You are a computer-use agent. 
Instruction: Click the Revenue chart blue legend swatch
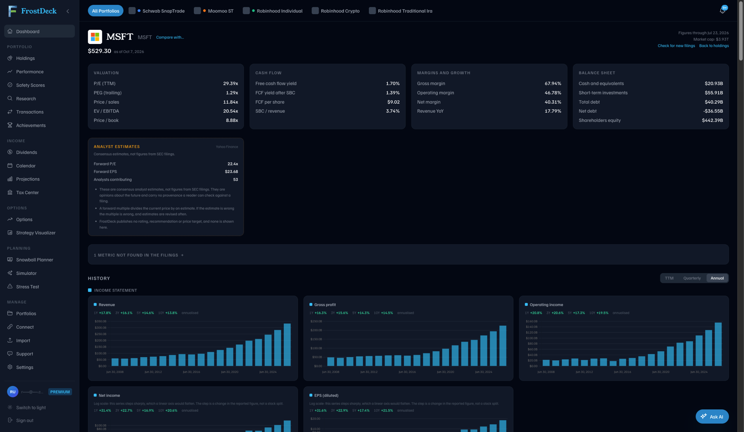[x=95, y=305]
